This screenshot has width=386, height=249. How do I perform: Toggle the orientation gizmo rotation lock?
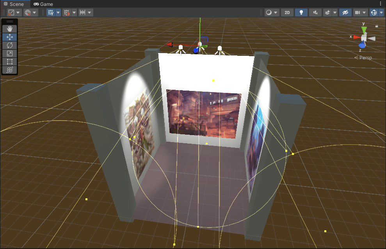pyautogui.click(x=376, y=26)
